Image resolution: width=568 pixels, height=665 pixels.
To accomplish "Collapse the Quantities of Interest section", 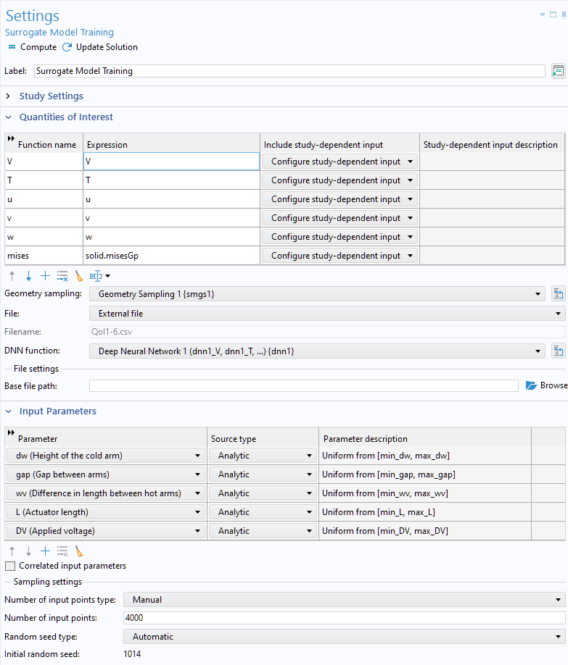I will click(x=8, y=117).
